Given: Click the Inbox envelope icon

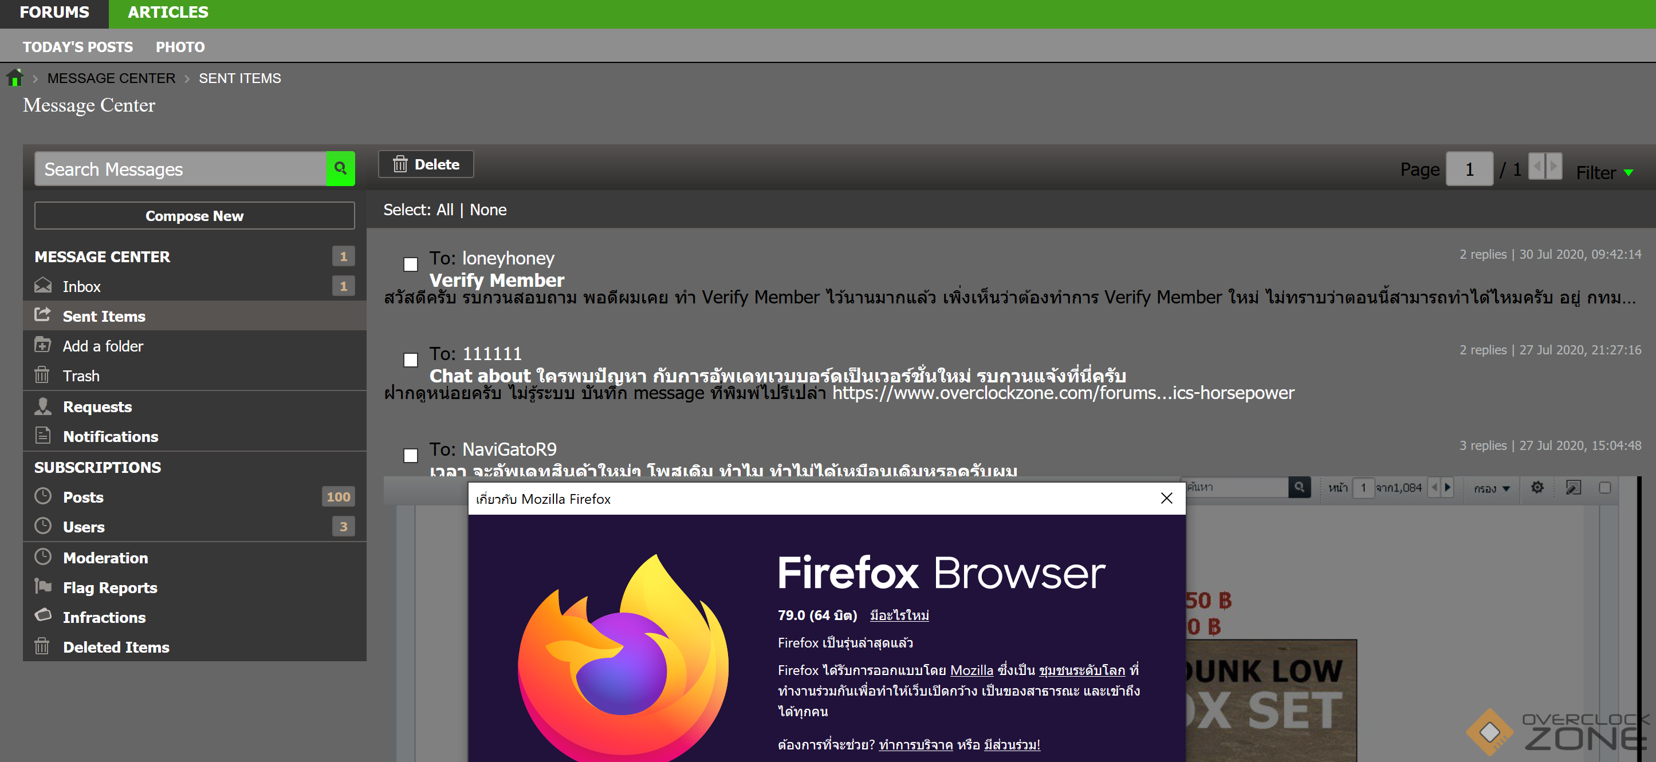Looking at the screenshot, I should tap(42, 285).
